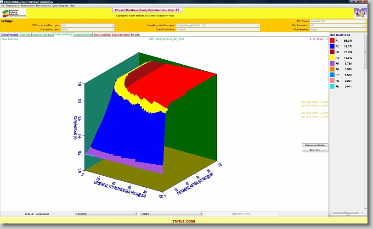Viewport: 373px width, 229px height.
Task: Switch to the Plan Diag tab
Action: tap(26, 34)
